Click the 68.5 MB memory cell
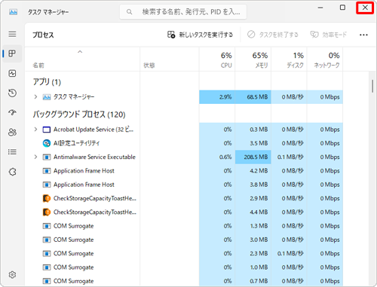Image resolution: width=377 pixels, height=287 pixels. click(x=253, y=97)
